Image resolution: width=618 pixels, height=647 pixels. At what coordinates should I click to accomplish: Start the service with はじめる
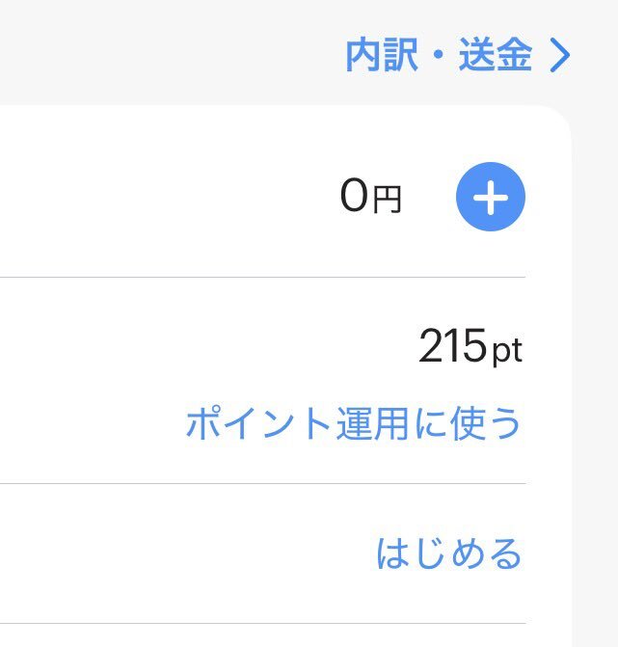tap(449, 553)
